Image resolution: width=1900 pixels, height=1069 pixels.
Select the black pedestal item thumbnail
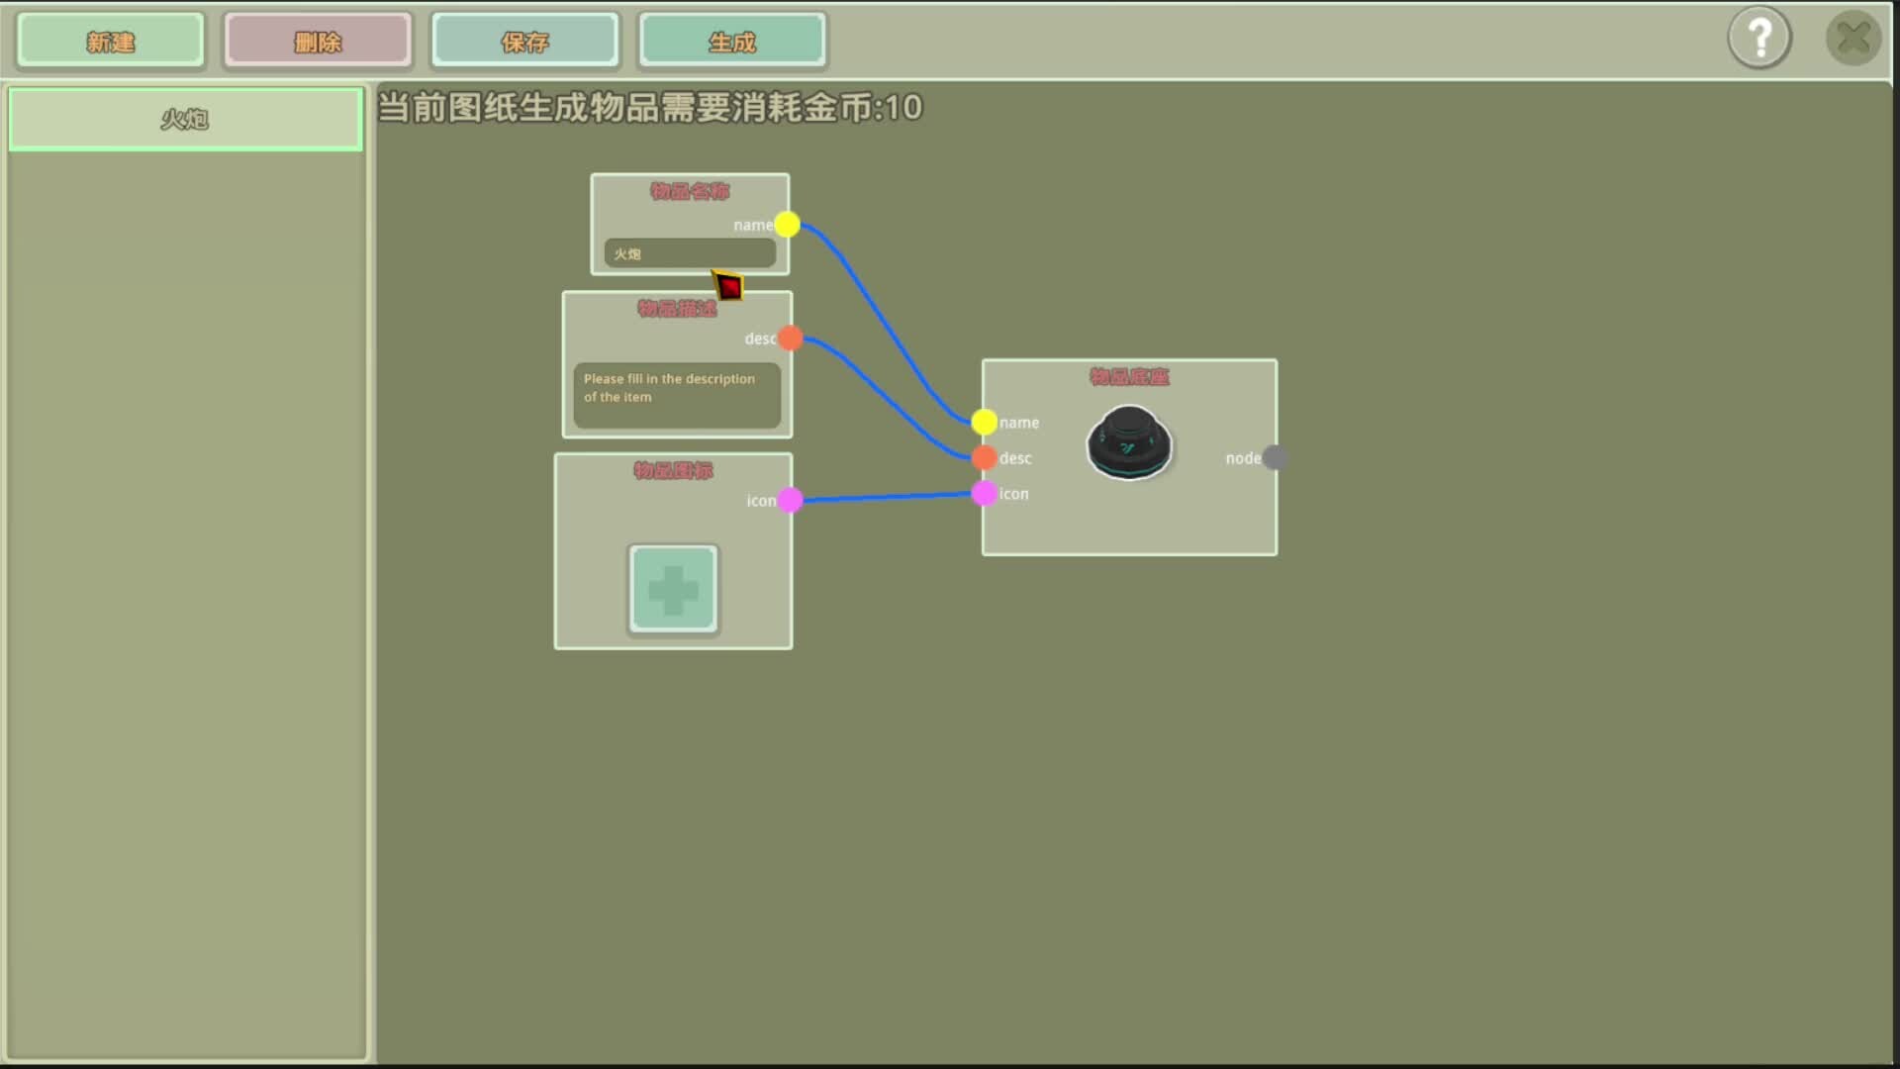[1129, 442]
